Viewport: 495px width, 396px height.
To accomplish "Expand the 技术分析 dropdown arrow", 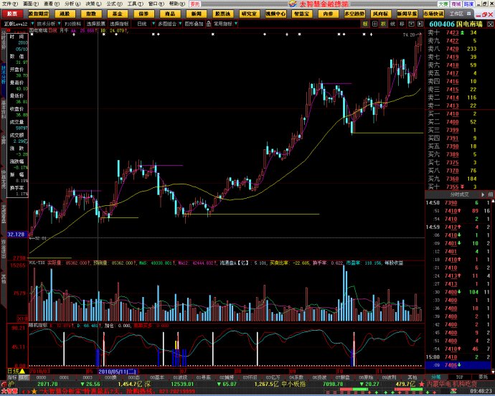I will [59, 24].
